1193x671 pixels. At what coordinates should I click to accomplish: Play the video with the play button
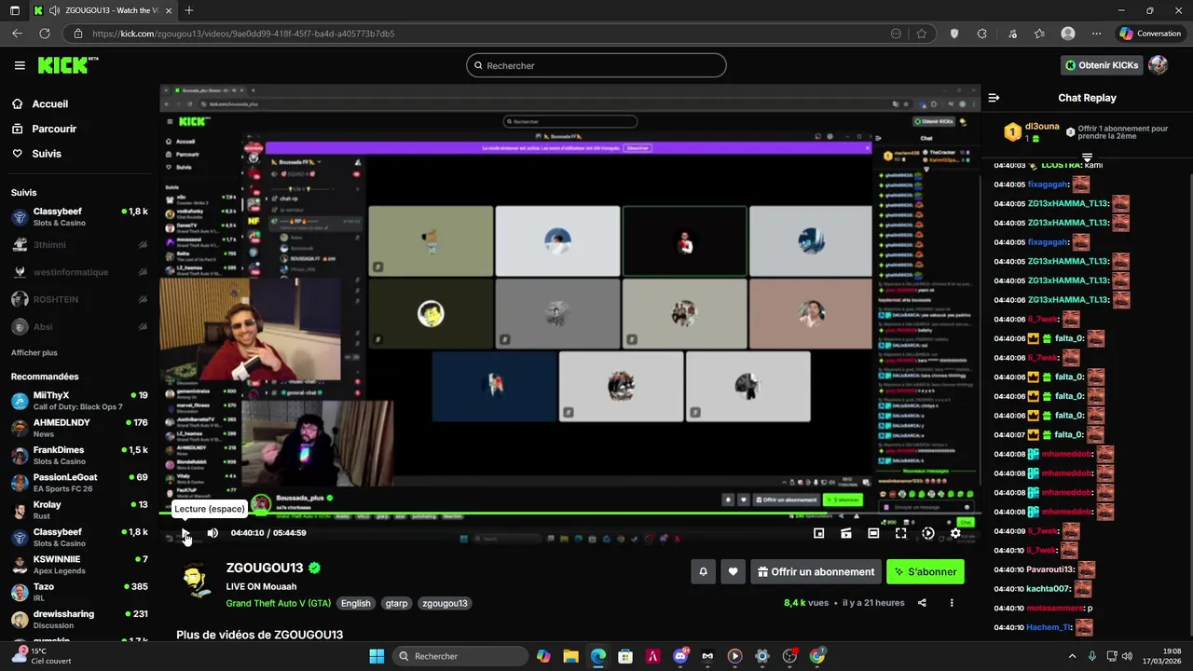[x=185, y=533]
